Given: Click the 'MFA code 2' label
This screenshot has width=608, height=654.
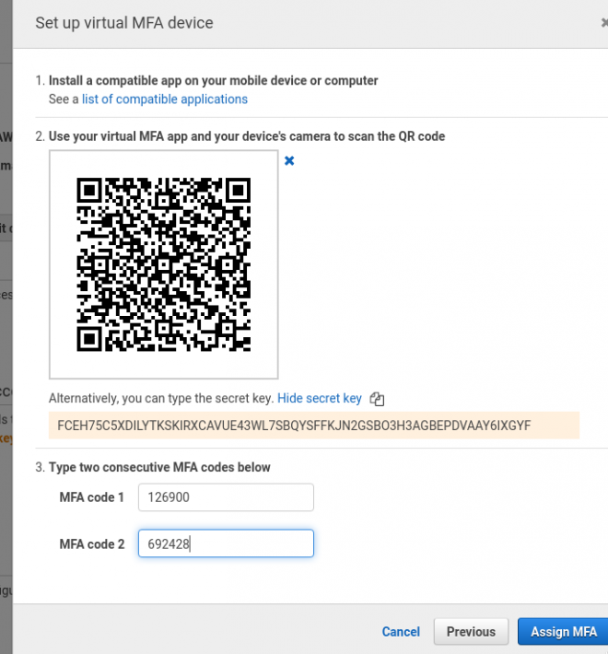Looking at the screenshot, I should (91, 544).
